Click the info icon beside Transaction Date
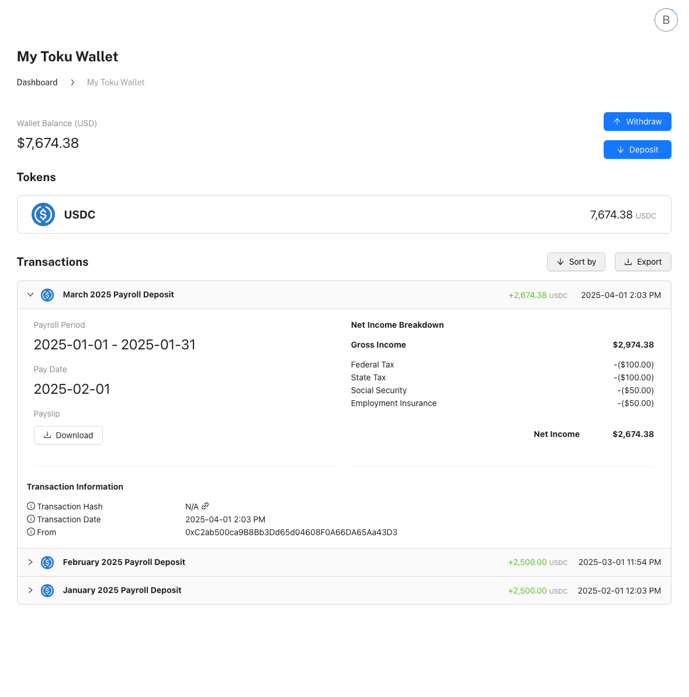Image resolution: width=689 pixels, height=697 pixels. pyautogui.click(x=31, y=519)
